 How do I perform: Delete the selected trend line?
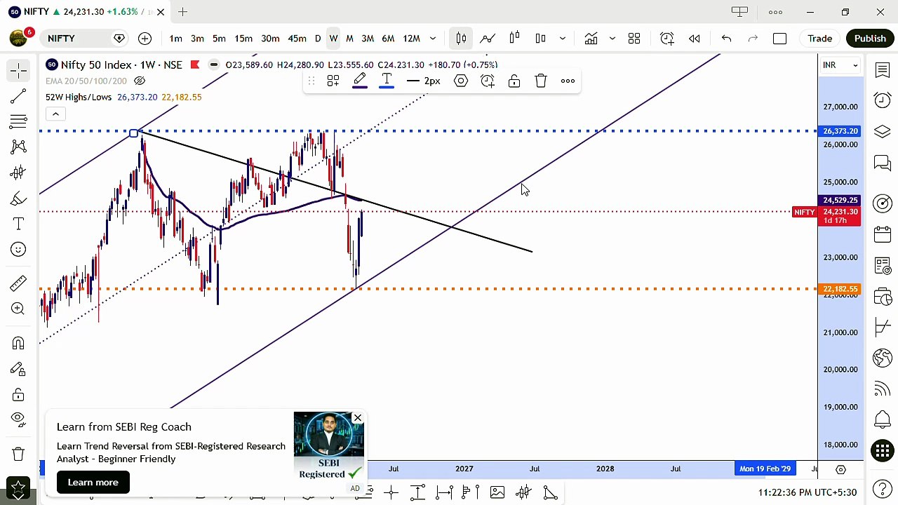(x=541, y=81)
